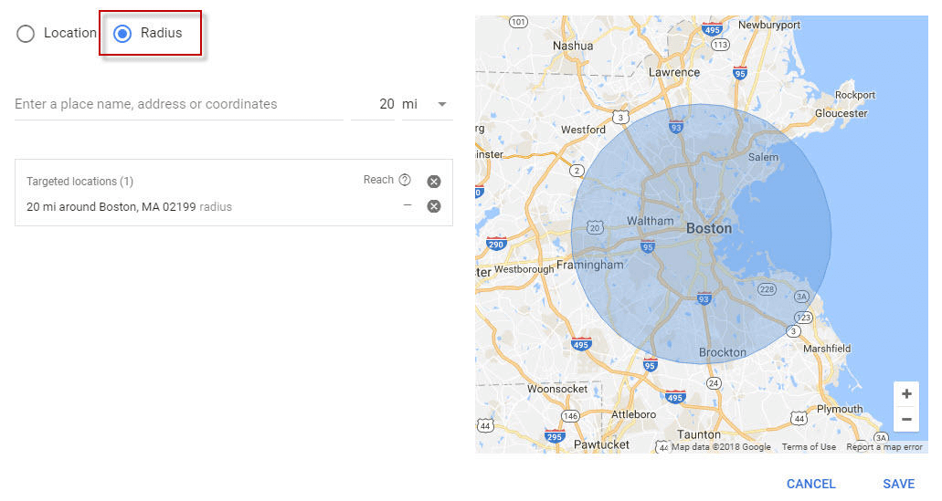942x501 pixels.
Task: Select the Radius radio button
Action: [122, 34]
